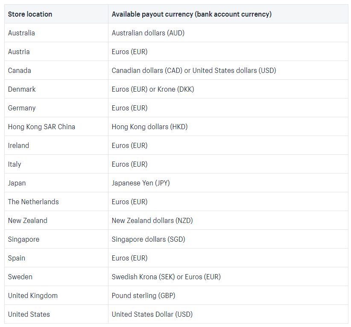Select the United States Dollar (USD) cell

pos(152,314)
